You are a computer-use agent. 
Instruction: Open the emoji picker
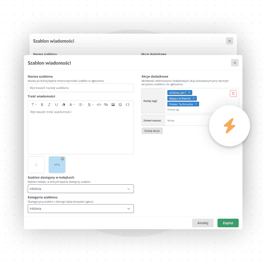pos(120,104)
